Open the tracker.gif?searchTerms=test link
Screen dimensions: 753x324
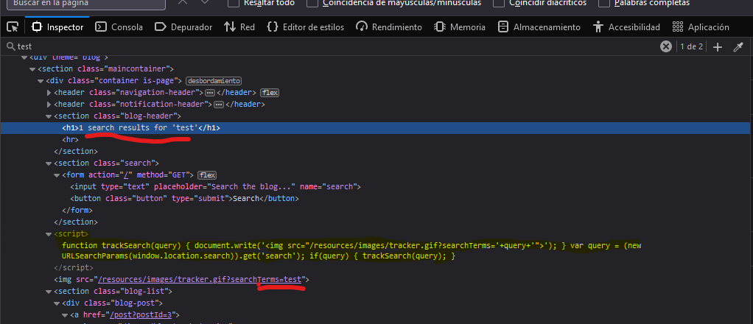click(x=200, y=279)
